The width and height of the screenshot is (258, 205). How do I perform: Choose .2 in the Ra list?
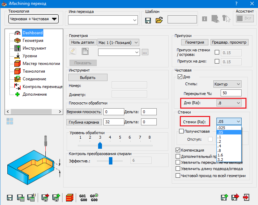tap(229, 141)
